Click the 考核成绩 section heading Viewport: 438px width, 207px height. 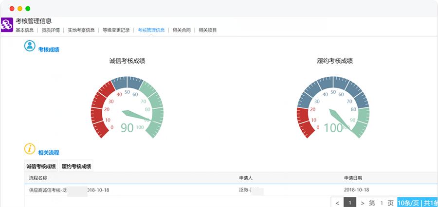pos(49,50)
